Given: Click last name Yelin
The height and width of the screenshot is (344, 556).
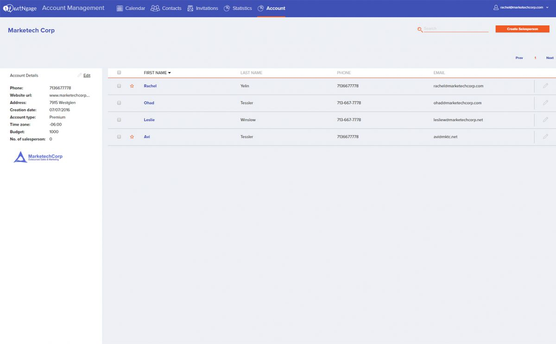Looking at the screenshot, I should [x=245, y=86].
